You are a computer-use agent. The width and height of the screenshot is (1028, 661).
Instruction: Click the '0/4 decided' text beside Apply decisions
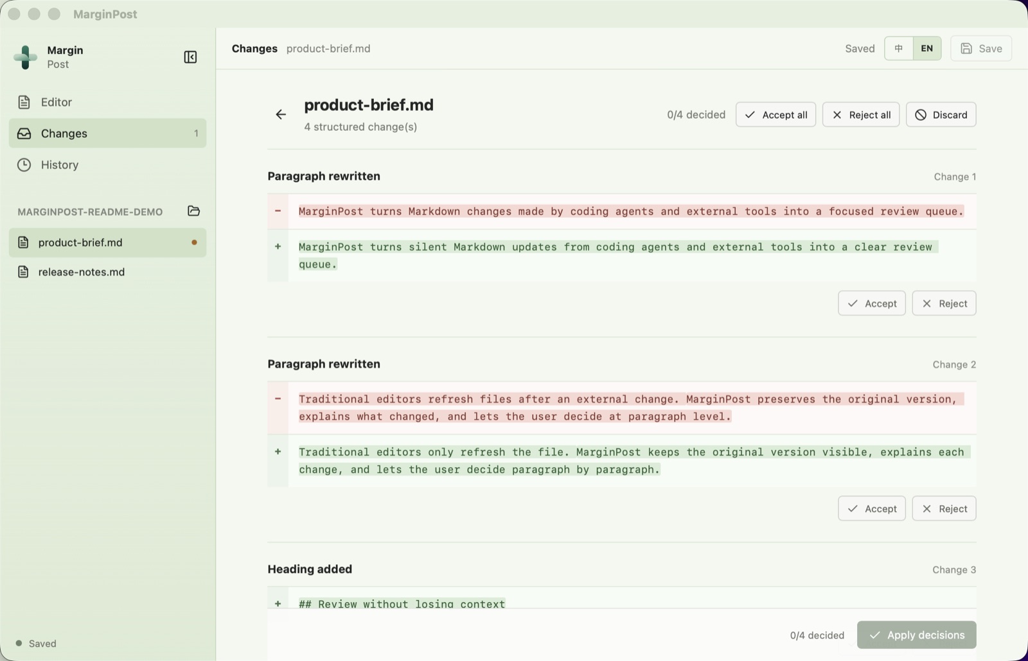click(x=817, y=635)
